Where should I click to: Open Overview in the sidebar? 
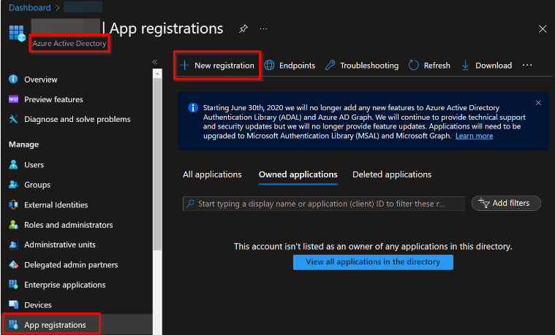(x=41, y=80)
